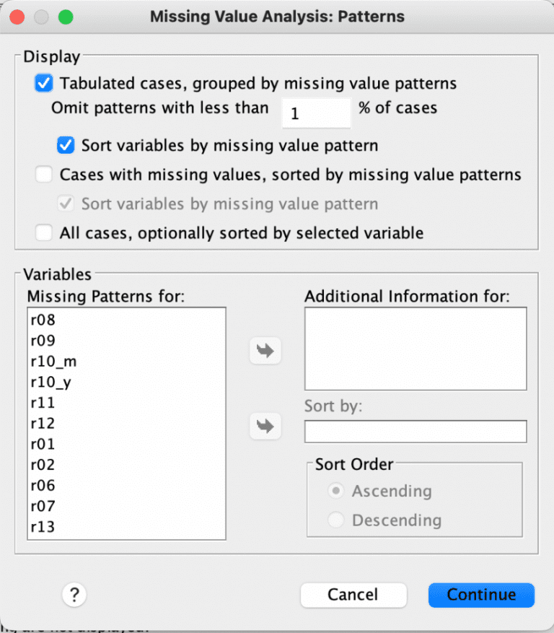554x633 pixels.
Task: Click the lower arrow to Sort by
Action: coord(265,427)
